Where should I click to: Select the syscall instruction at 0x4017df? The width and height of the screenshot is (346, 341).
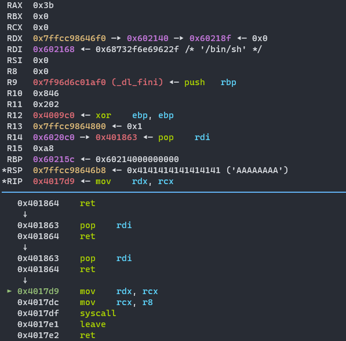point(98,313)
